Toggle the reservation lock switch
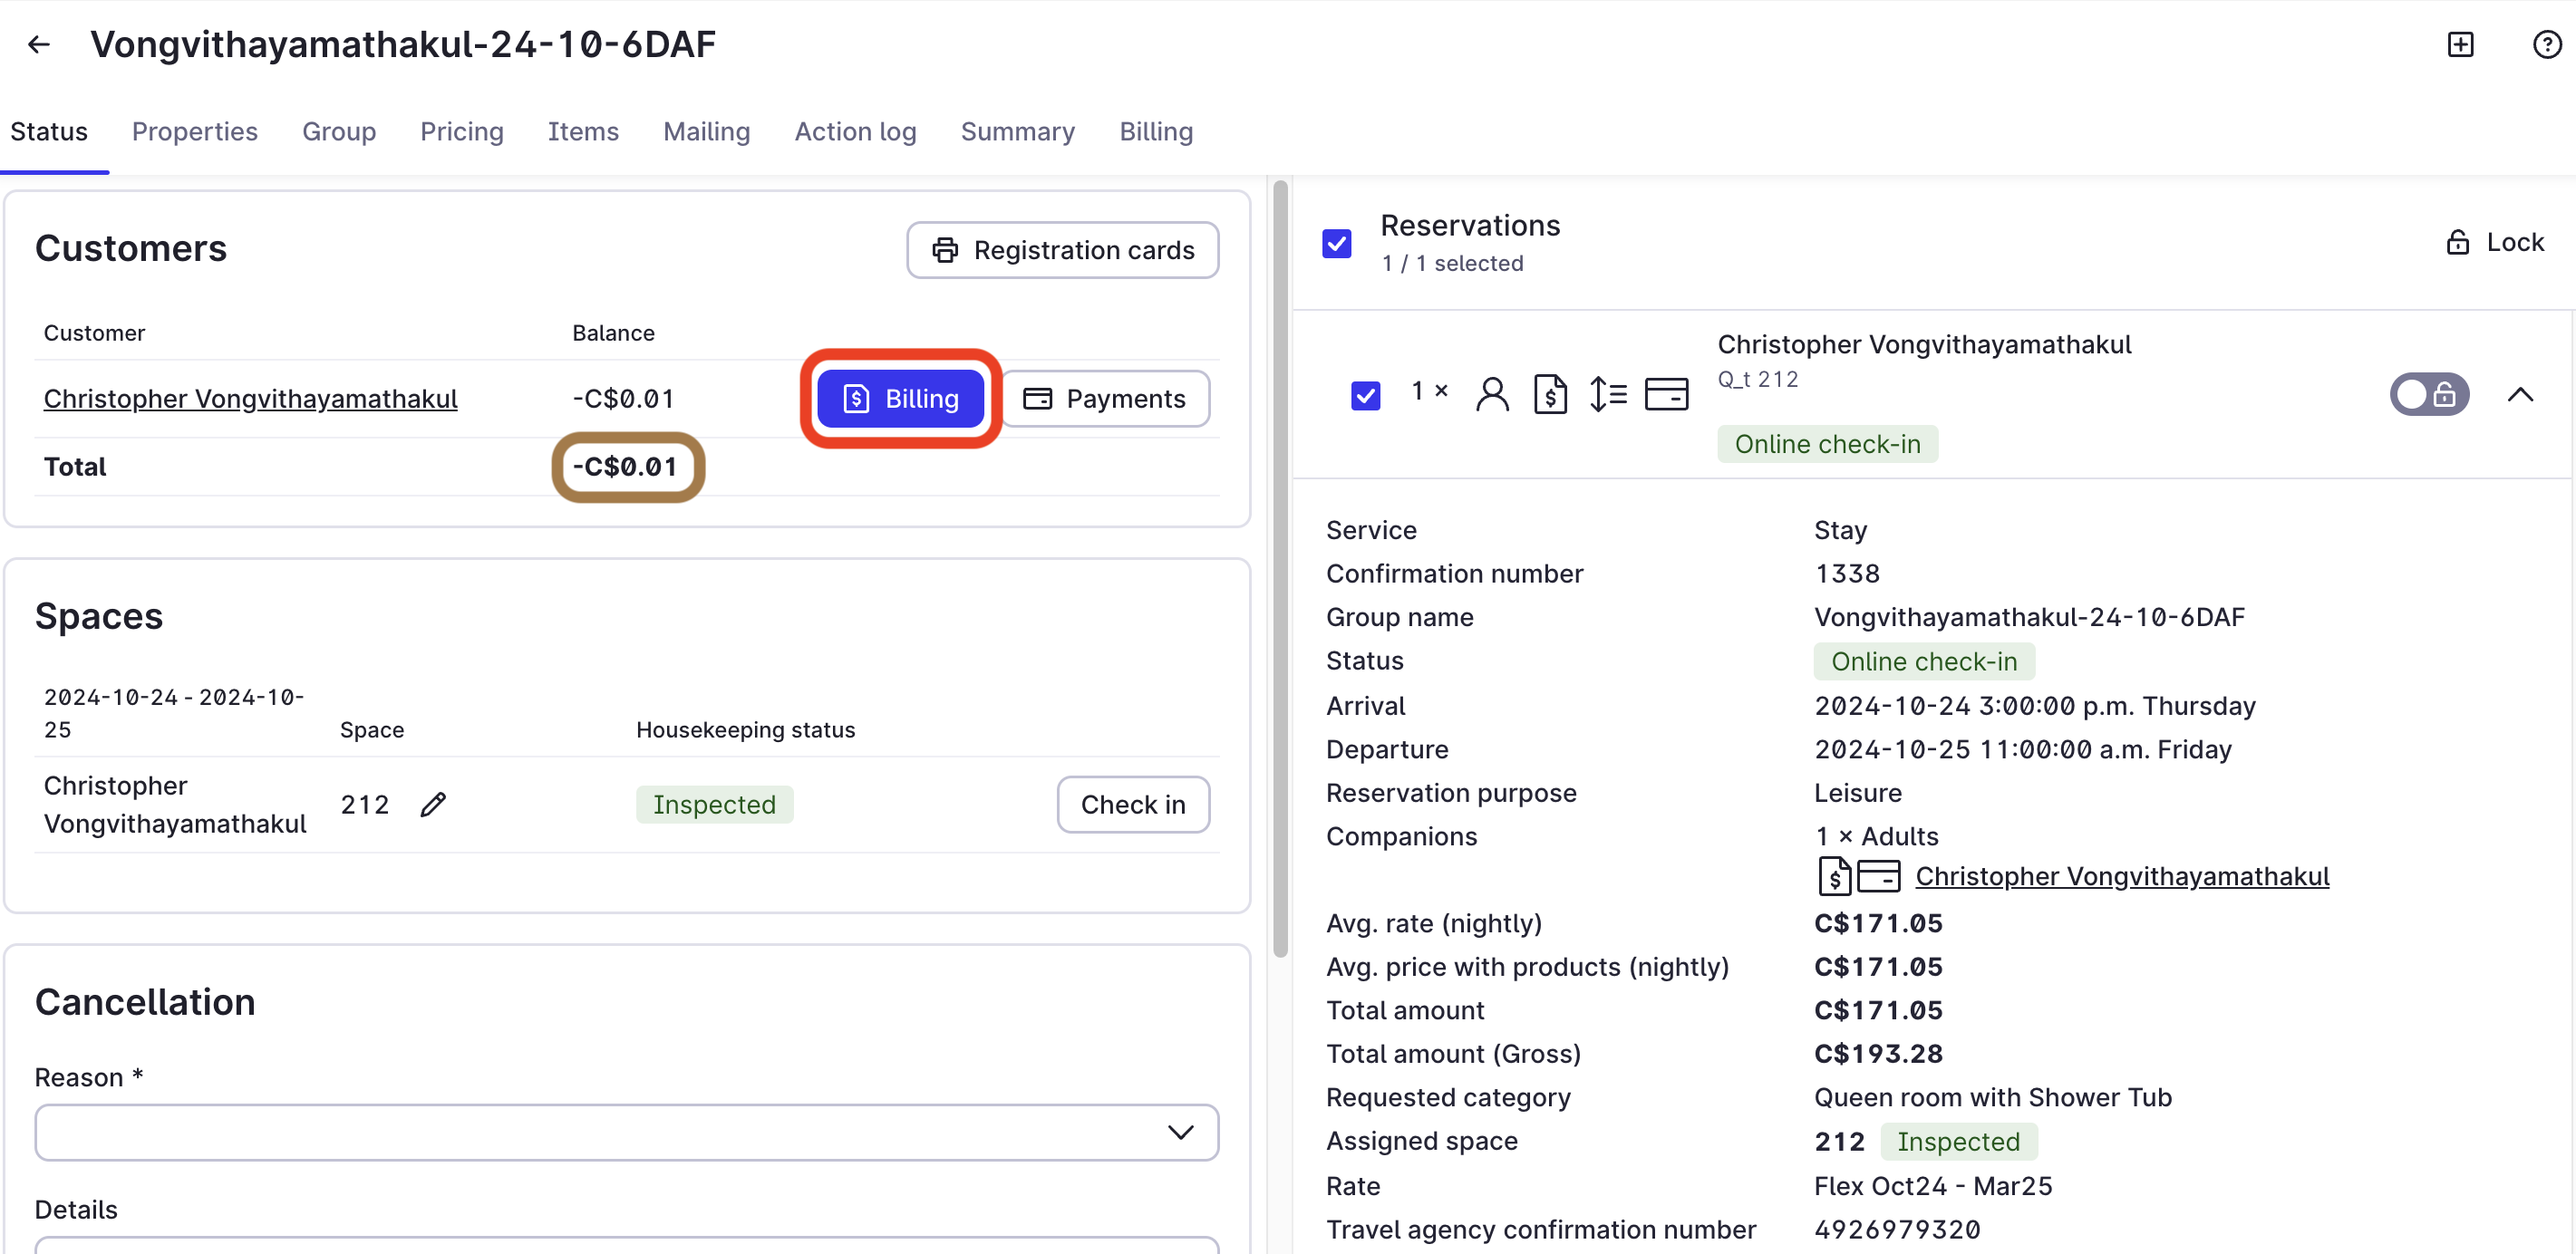The height and width of the screenshot is (1254, 2576). [x=2429, y=394]
